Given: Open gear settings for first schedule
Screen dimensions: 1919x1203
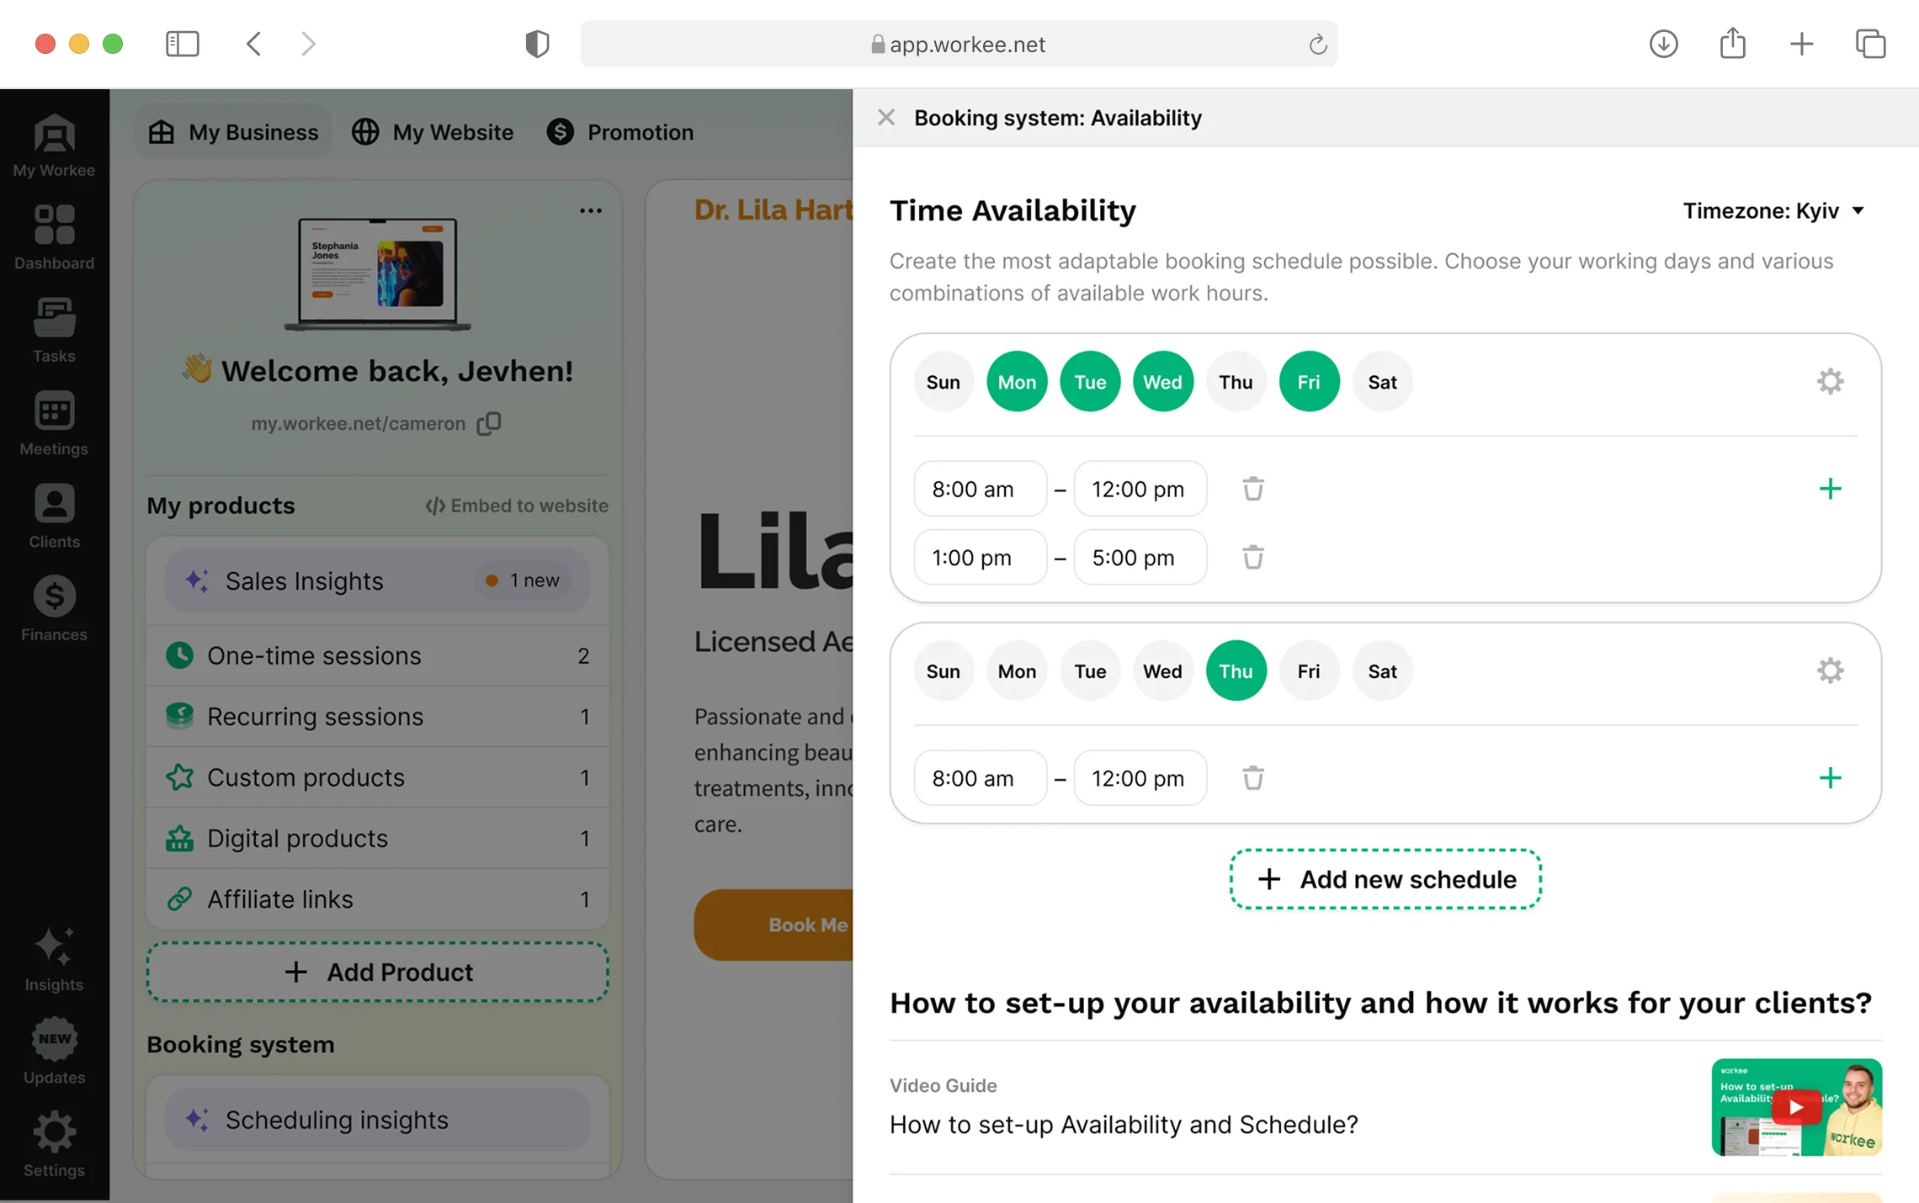Looking at the screenshot, I should pos(1830,381).
